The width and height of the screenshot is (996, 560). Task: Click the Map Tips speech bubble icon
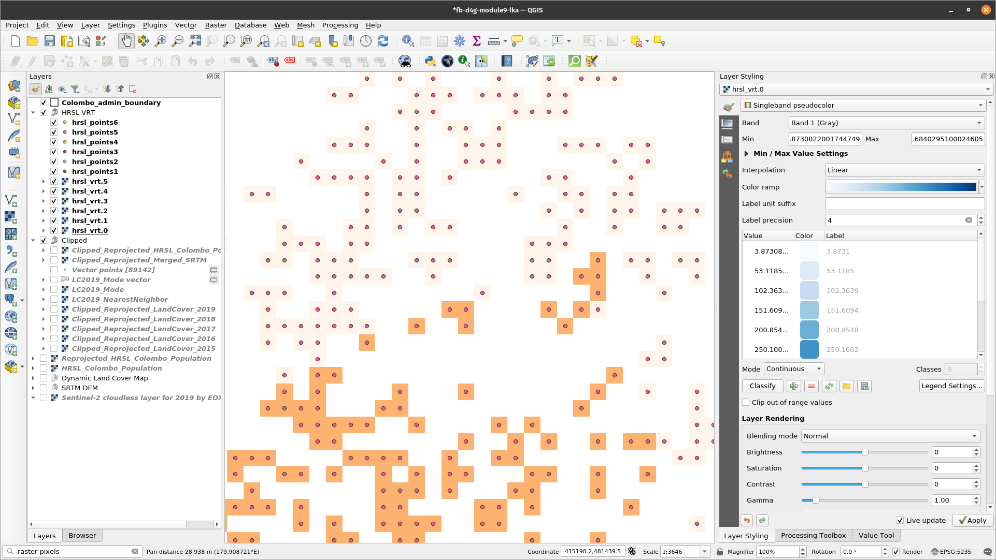[517, 41]
